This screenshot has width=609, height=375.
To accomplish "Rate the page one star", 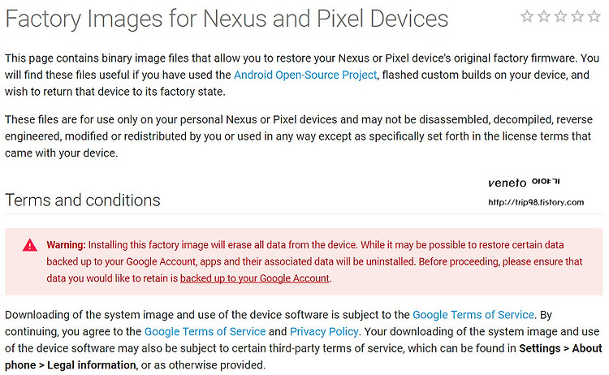I will [527, 16].
